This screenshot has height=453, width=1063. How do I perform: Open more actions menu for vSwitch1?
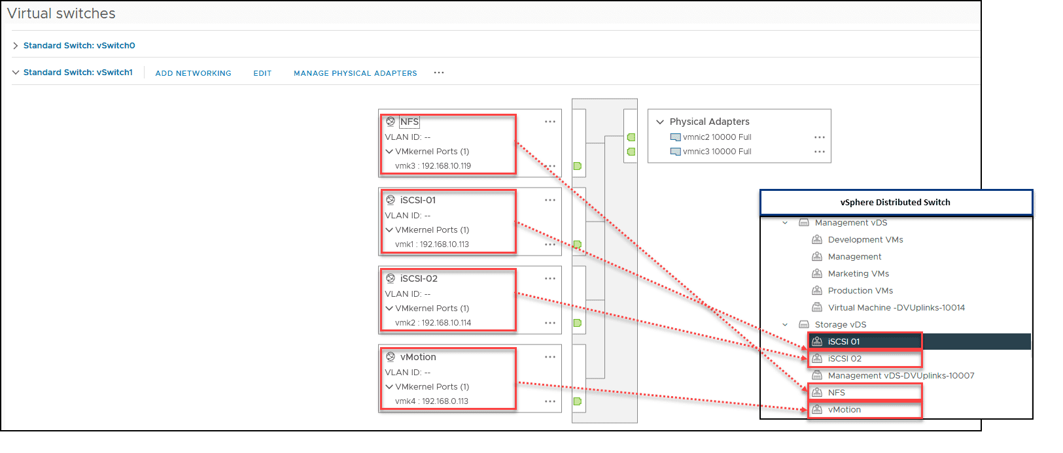[439, 73]
